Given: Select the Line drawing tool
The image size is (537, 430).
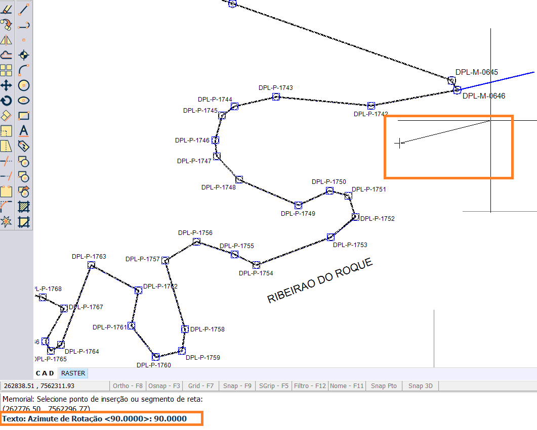Looking at the screenshot, I should click(24, 9).
